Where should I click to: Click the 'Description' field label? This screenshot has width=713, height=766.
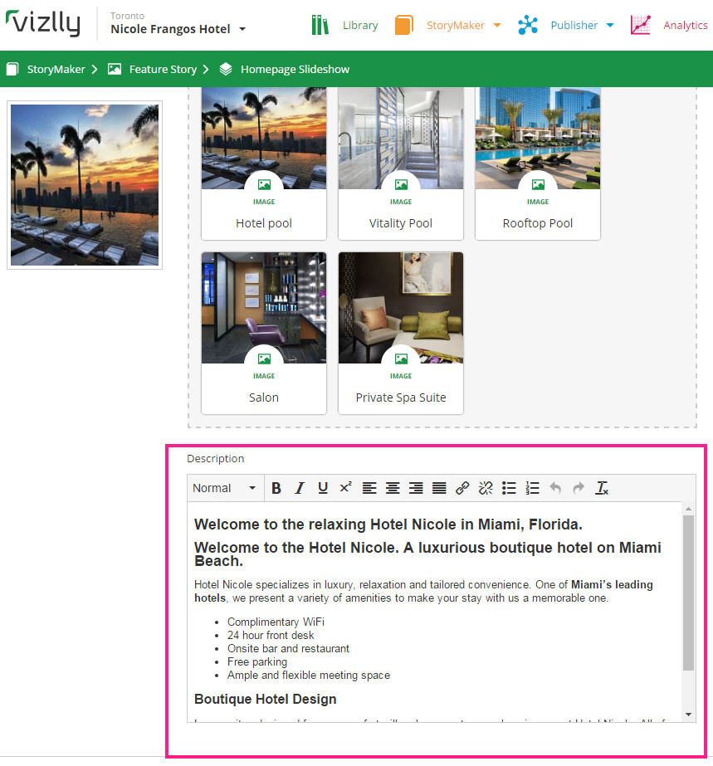point(216,458)
